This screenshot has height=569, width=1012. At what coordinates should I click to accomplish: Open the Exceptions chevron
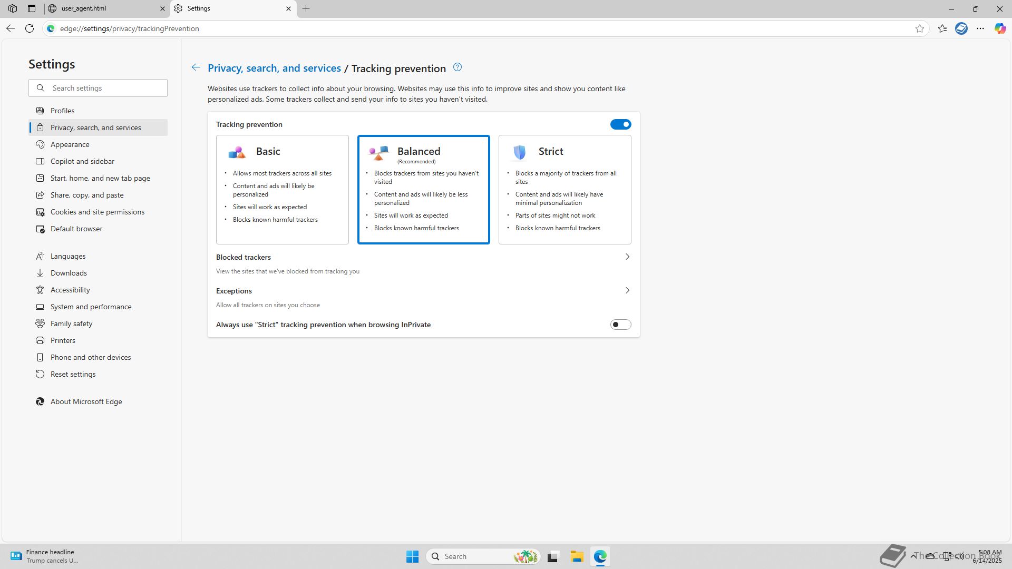(x=627, y=291)
